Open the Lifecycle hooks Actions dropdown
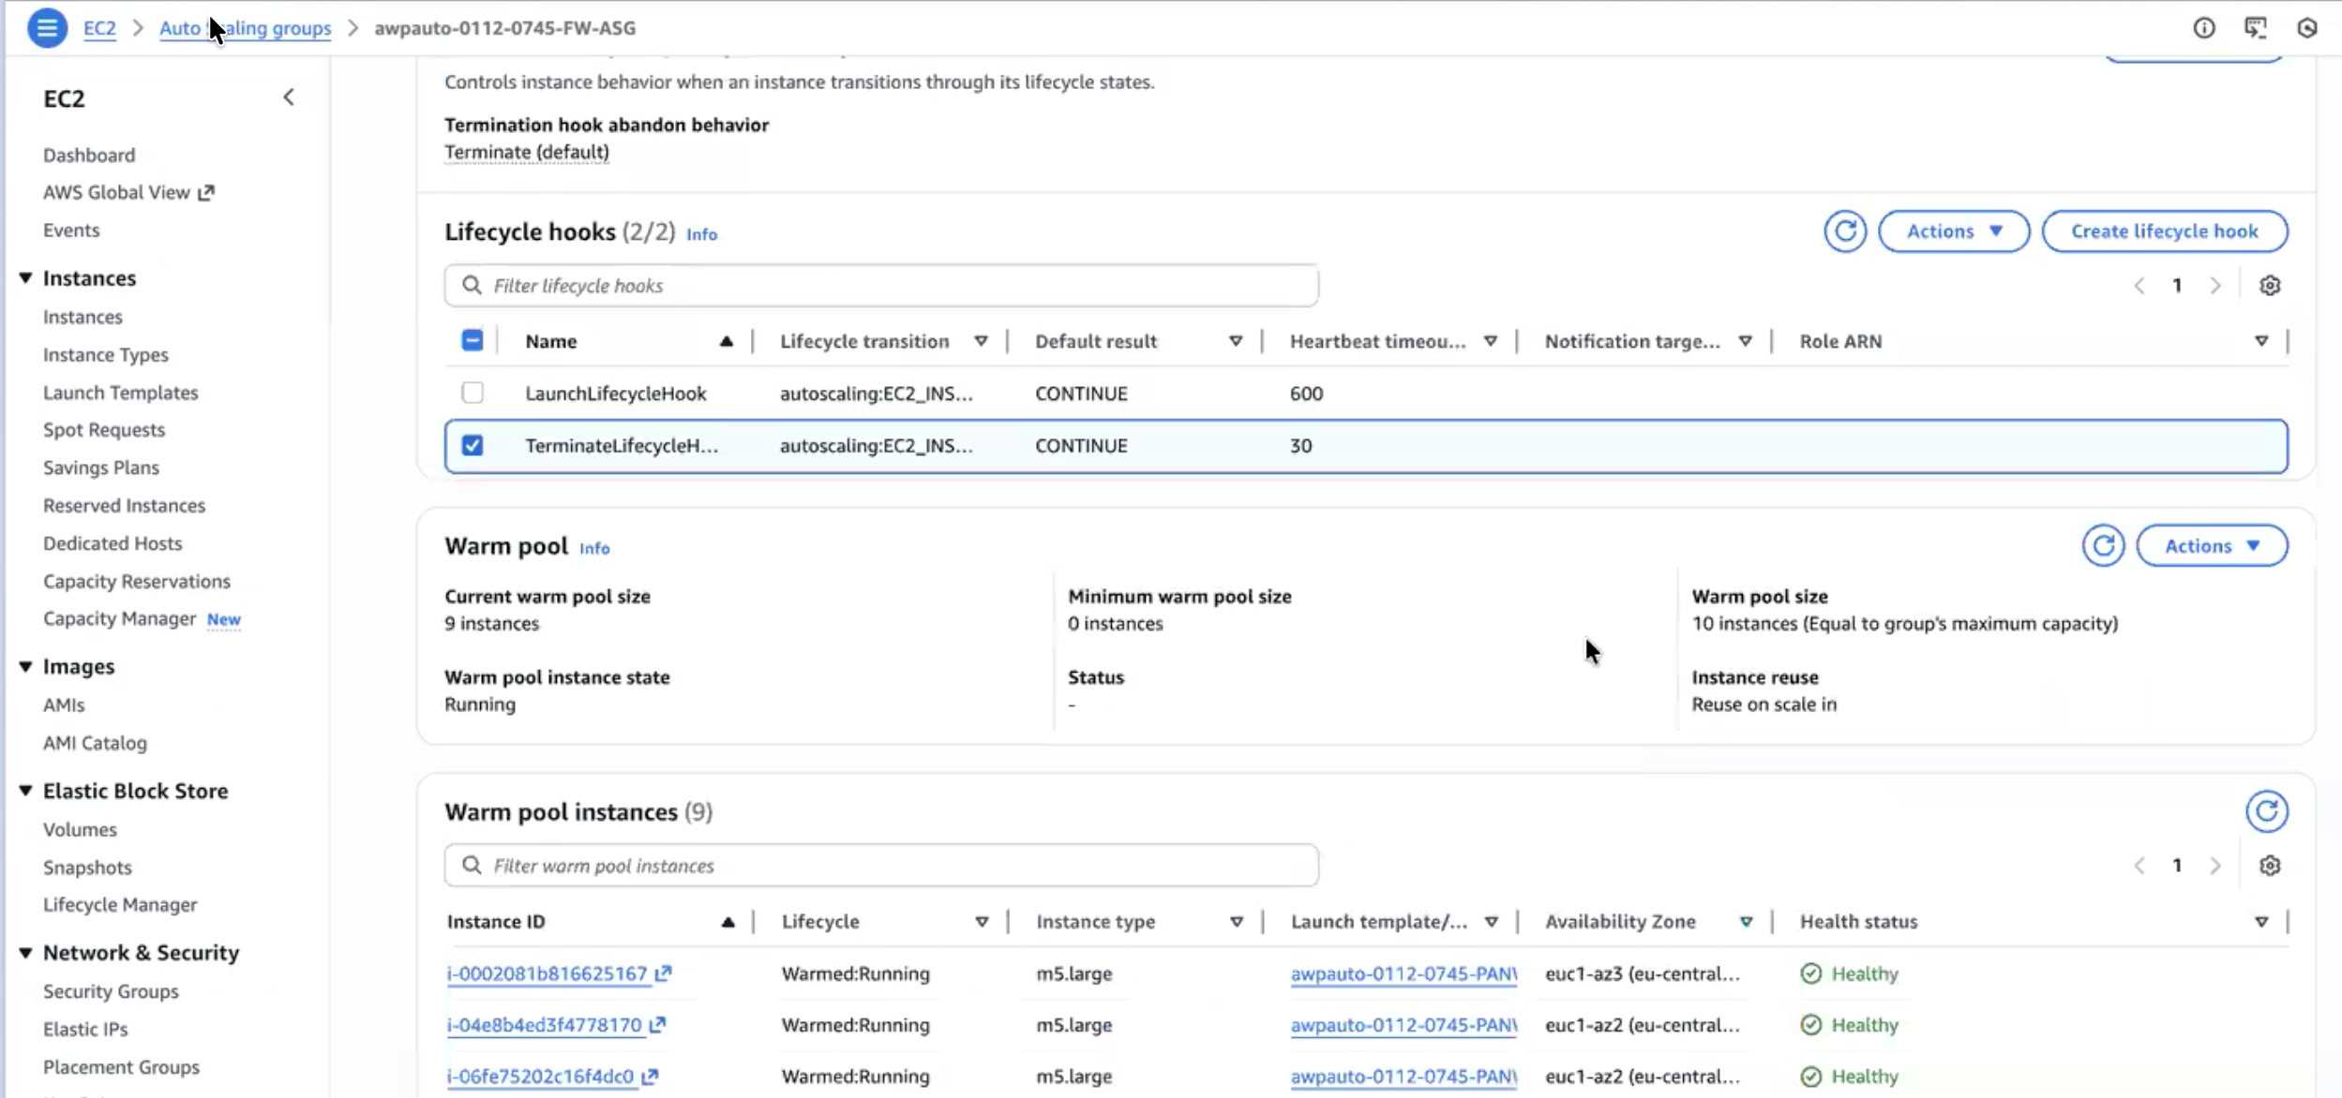This screenshot has height=1098, width=2342. click(x=1953, y=231)
